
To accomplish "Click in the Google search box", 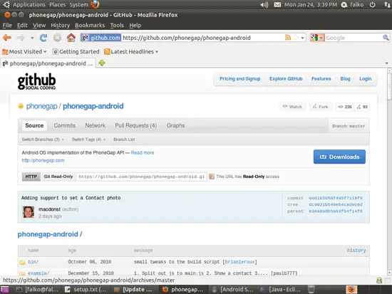I will pyautogui.click(x=354, y=38).
